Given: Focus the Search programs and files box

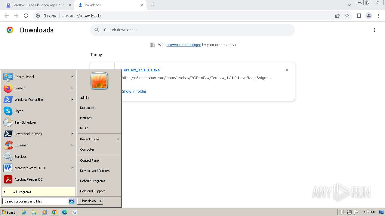Looking at the screenshot, I should tap(35, 201).
